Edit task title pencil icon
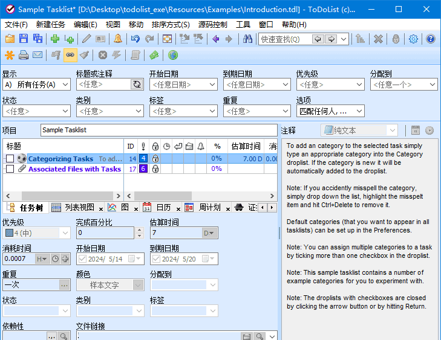441x340 pixels. click(x=87, y=39)
